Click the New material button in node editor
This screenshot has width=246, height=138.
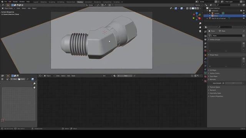[125, 76]
